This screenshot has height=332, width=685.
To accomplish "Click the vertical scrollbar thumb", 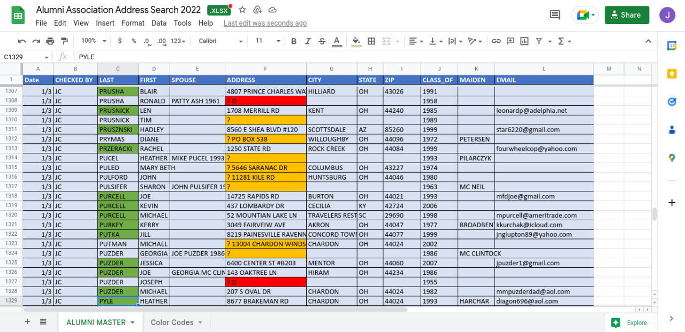I will [654, 214].
